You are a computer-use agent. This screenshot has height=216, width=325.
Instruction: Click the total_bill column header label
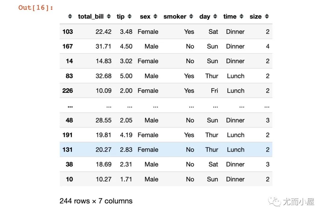(x=91, y=17)
